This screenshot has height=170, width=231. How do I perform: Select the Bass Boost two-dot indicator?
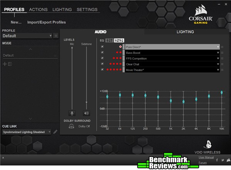tap(119, 52)
